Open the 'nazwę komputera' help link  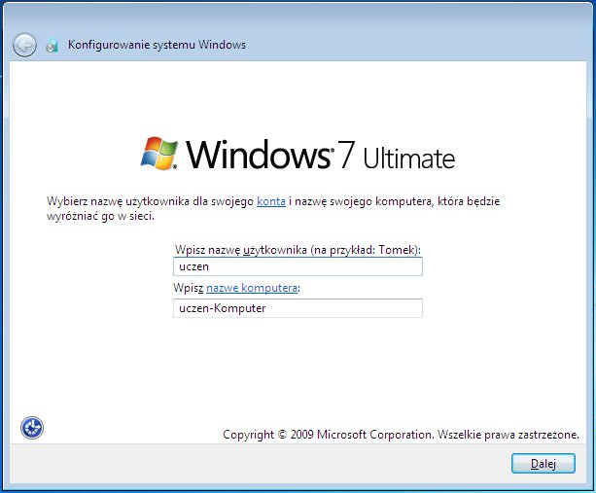(x=252, y=288)
